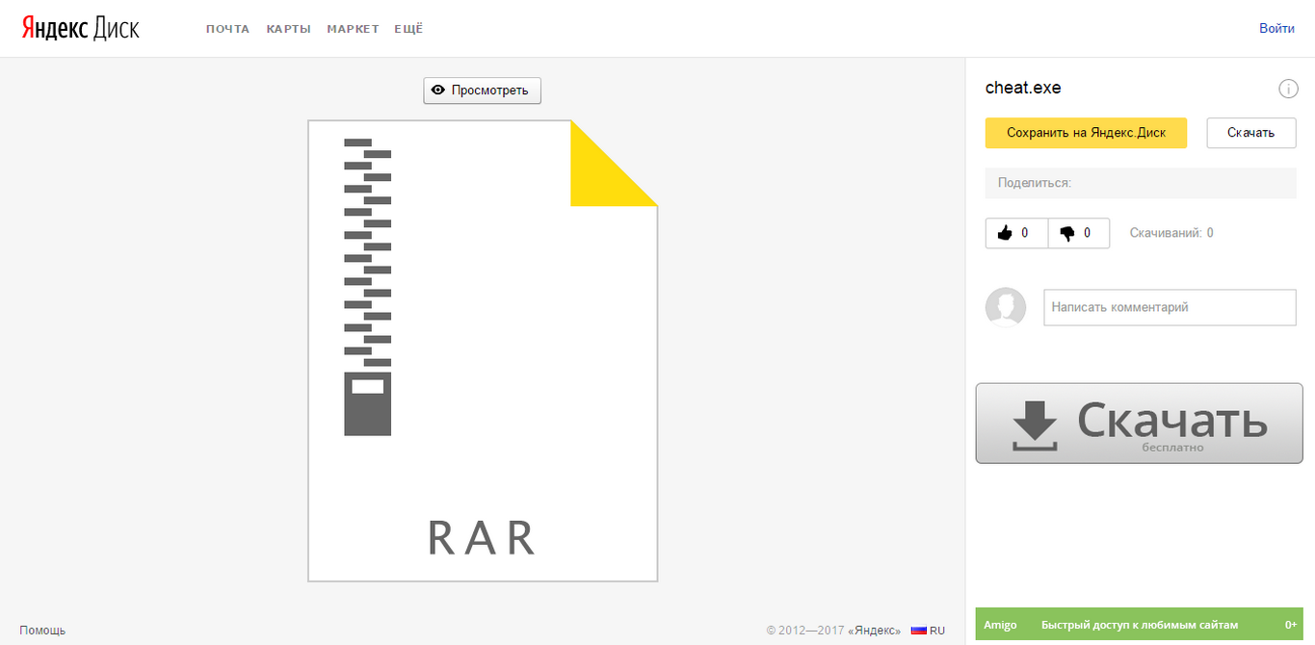Click the Написать комментарий input field
The image size is (1315, 645).
pyautogui.click(x=1170, y=307)
